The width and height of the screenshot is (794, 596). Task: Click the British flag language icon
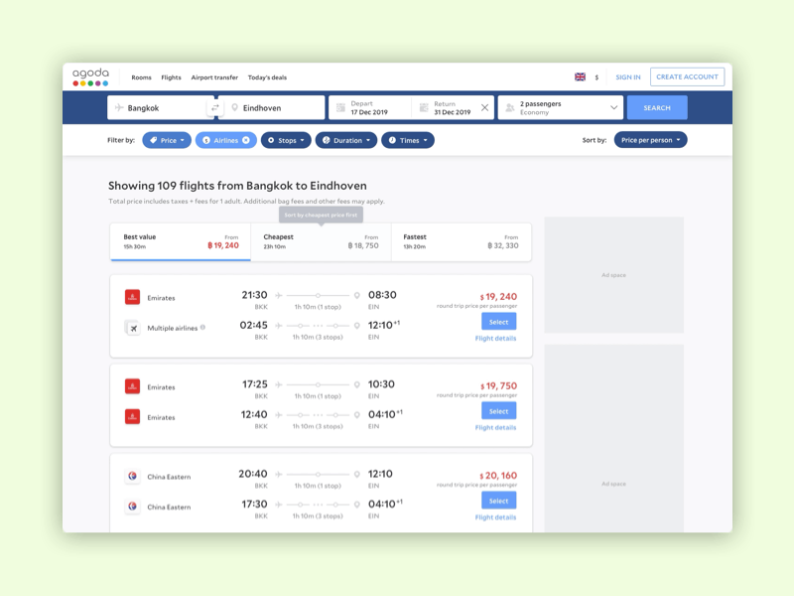click(581, 76)
